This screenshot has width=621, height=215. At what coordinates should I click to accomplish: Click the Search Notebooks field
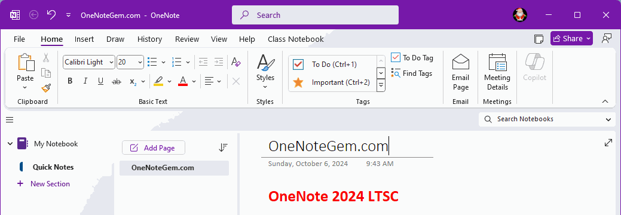[x=547, y=119]
